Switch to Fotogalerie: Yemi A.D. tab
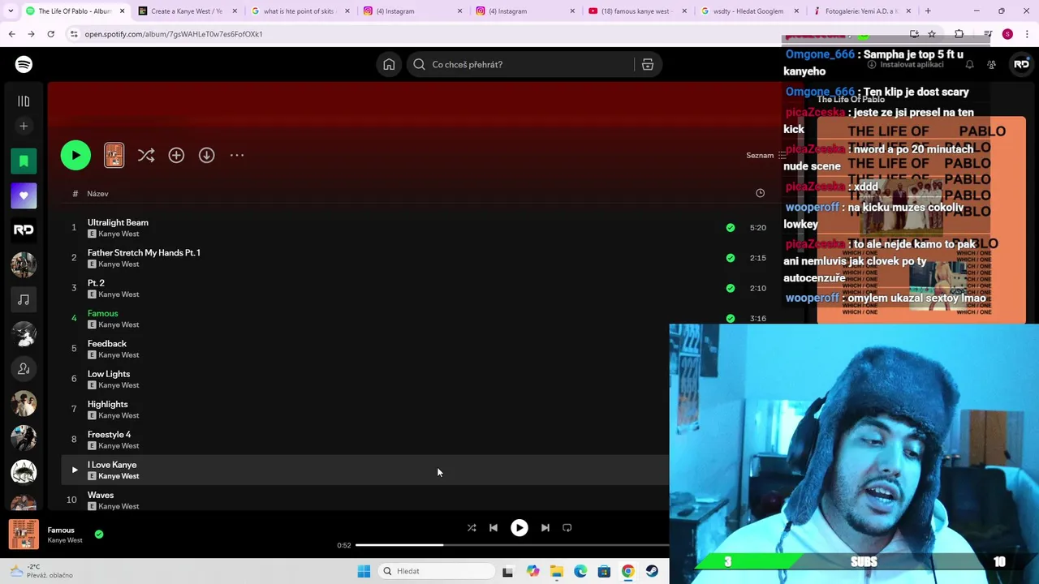 863,11
